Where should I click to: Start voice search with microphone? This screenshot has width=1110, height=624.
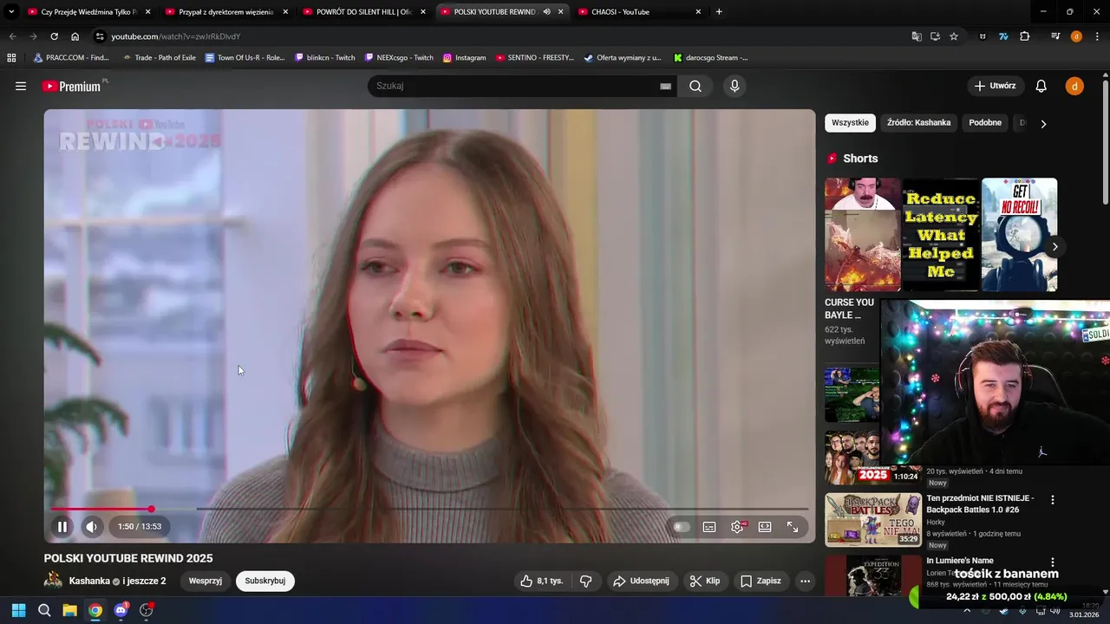tap(735, 86)
